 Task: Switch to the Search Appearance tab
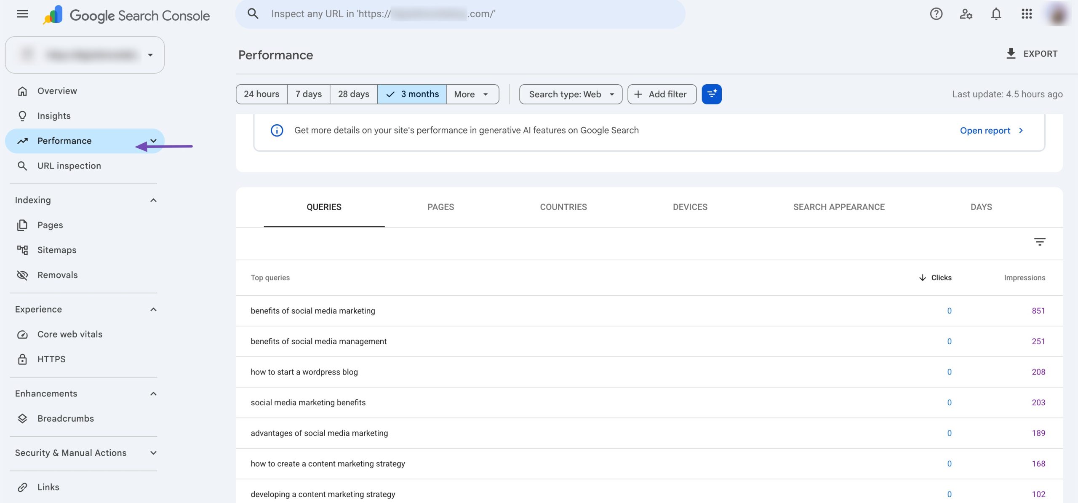tap(839, 207)
